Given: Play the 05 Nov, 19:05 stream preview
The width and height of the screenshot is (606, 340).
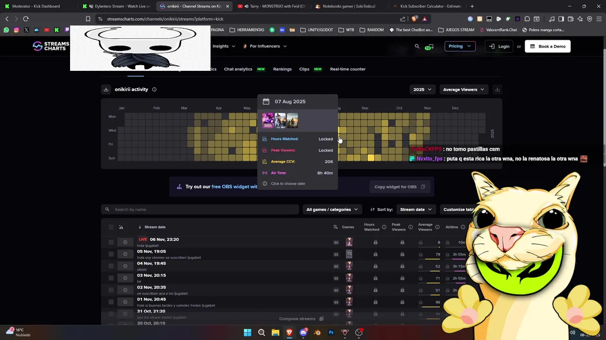Looking at the screenshot, I should point(125,254).
